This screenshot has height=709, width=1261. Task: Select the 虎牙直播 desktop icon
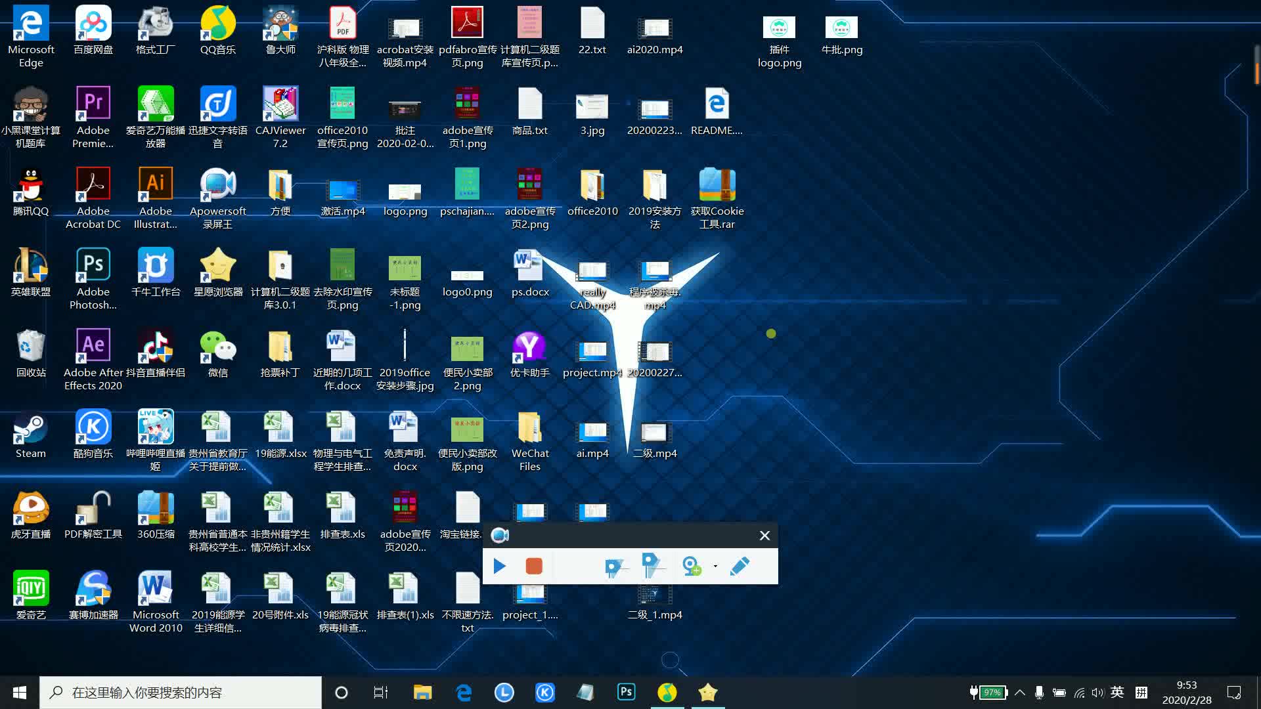click(31, 515)
